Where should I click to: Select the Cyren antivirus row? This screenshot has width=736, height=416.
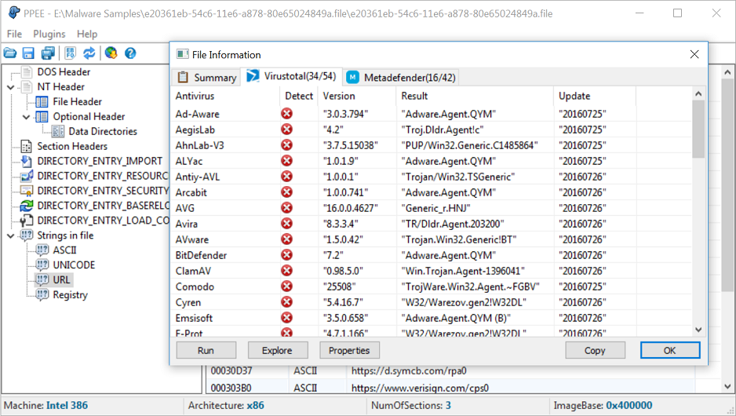point(432,302)
